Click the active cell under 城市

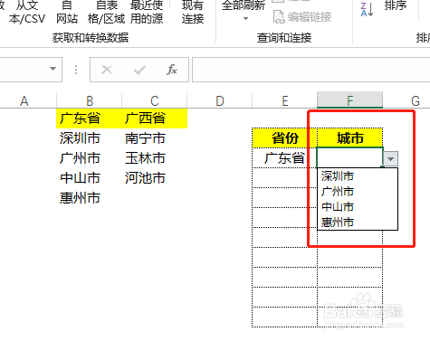[x=350, y=157]
